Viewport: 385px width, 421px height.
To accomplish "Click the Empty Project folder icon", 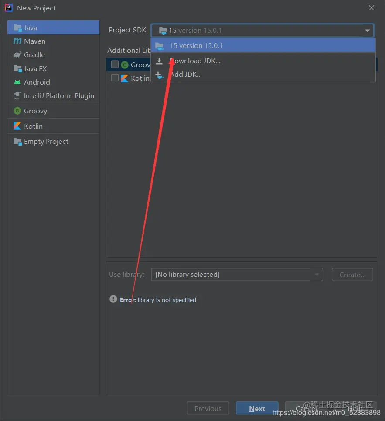I will [17, 142].
